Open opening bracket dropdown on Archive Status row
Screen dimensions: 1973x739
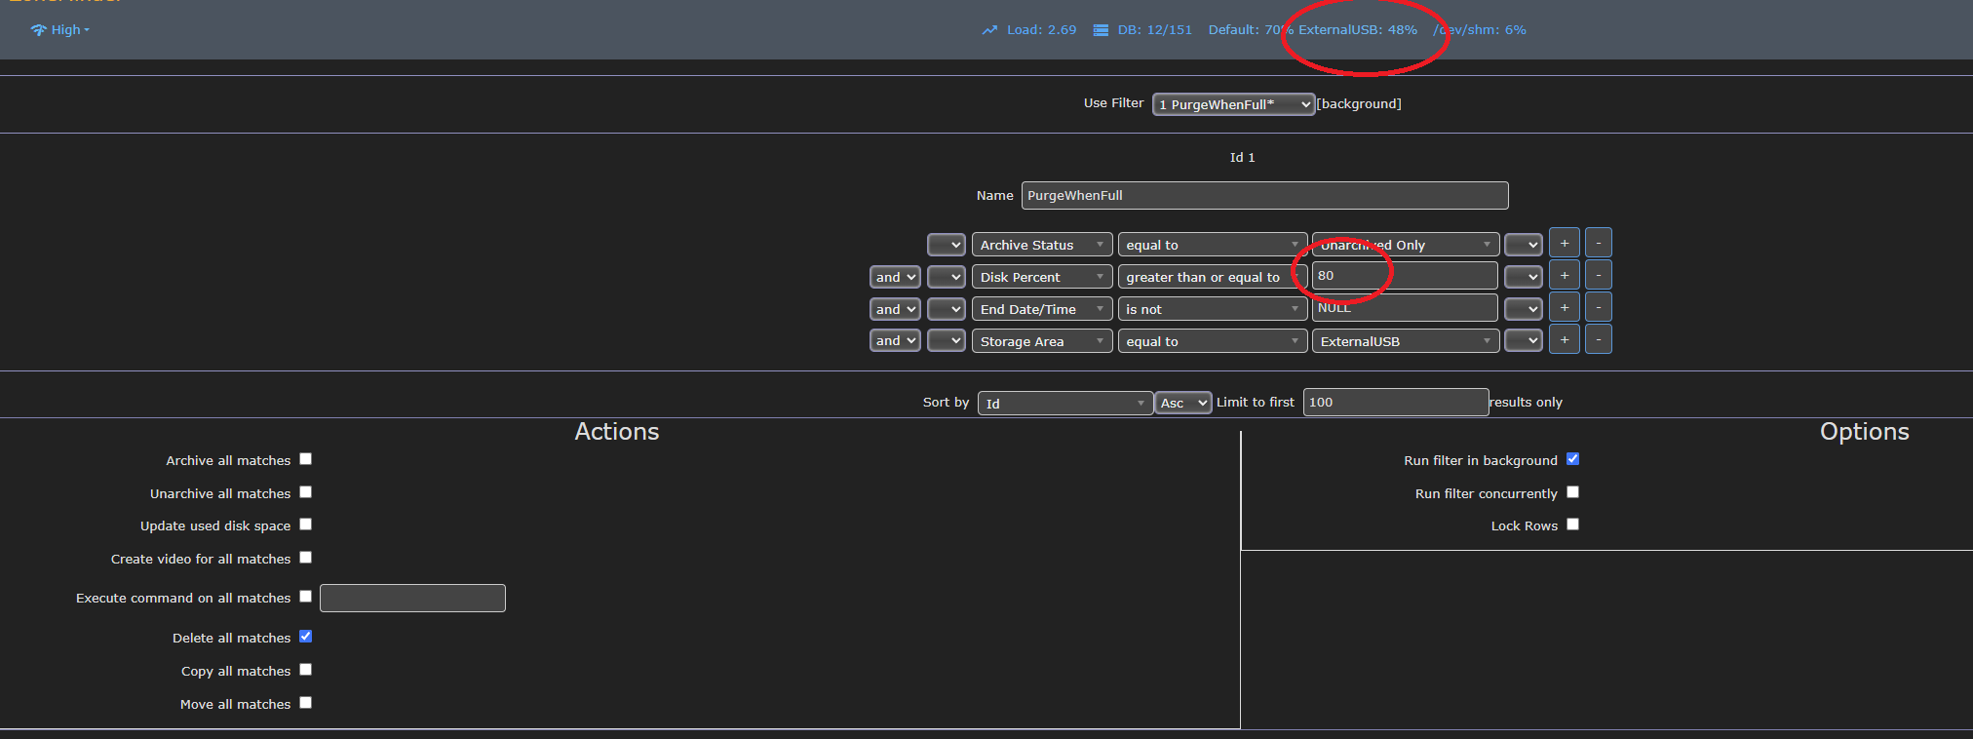coord(946,245)
